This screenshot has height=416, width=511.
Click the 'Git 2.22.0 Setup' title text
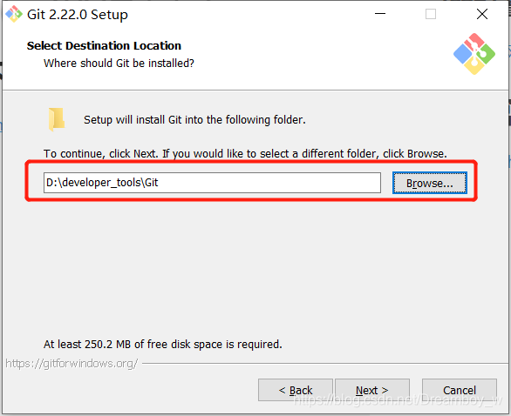click(x=78, y=15)
